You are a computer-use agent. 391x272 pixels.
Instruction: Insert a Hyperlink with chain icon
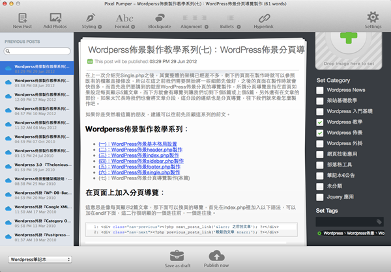[264, 18]
